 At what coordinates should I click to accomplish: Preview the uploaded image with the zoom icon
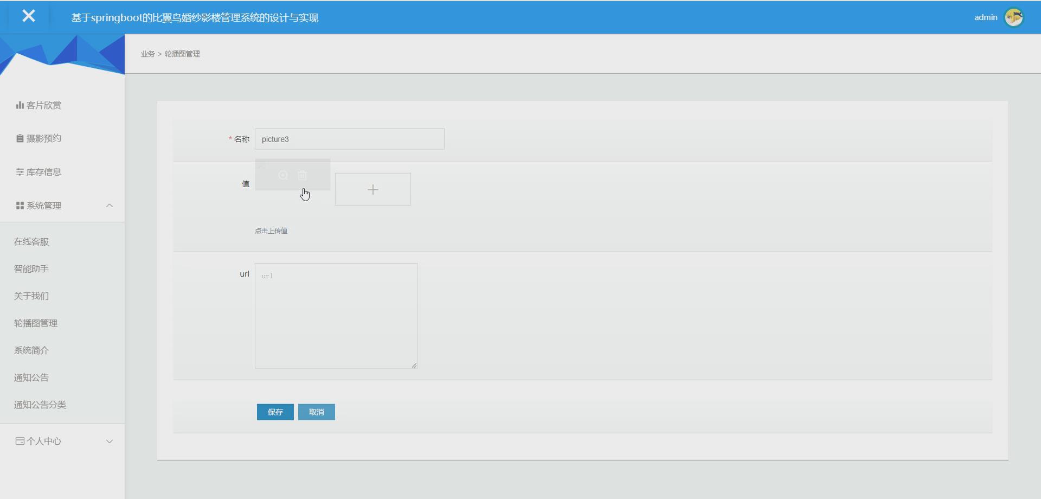pyautogui.click(x=283, y=175)
